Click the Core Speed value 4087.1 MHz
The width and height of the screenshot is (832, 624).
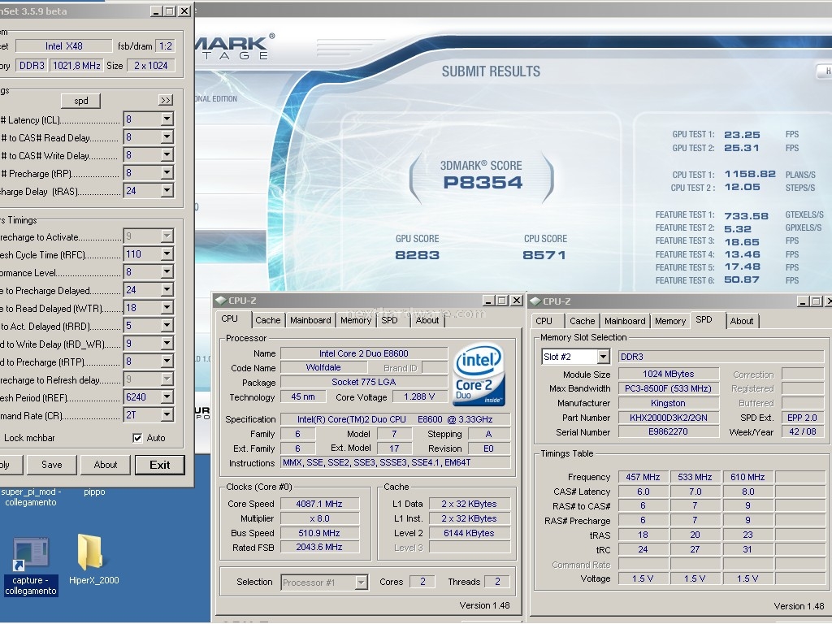click(x=319, y=504)
